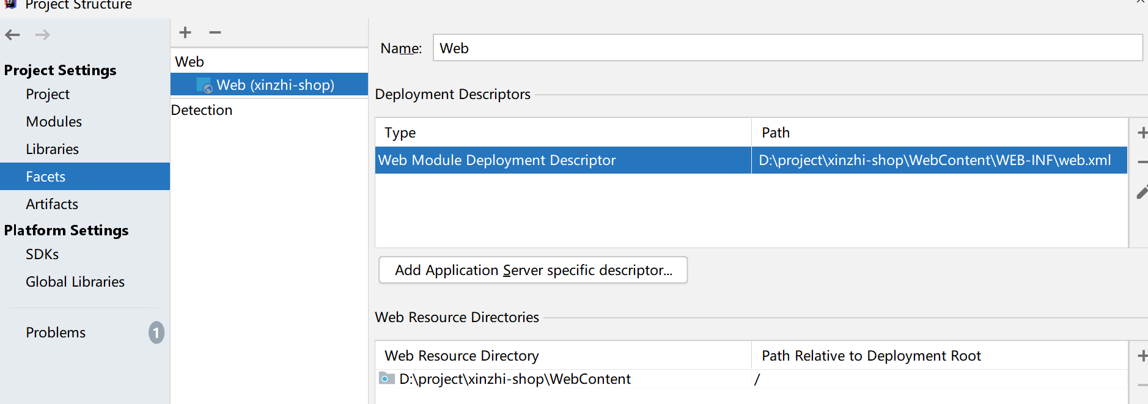Viewport: 1148px width, 404px height.
Task: Click the Type column header
Action: coord(563,133)
